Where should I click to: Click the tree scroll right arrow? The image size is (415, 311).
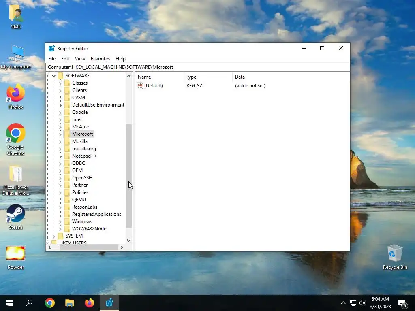(x=122, y=247)
